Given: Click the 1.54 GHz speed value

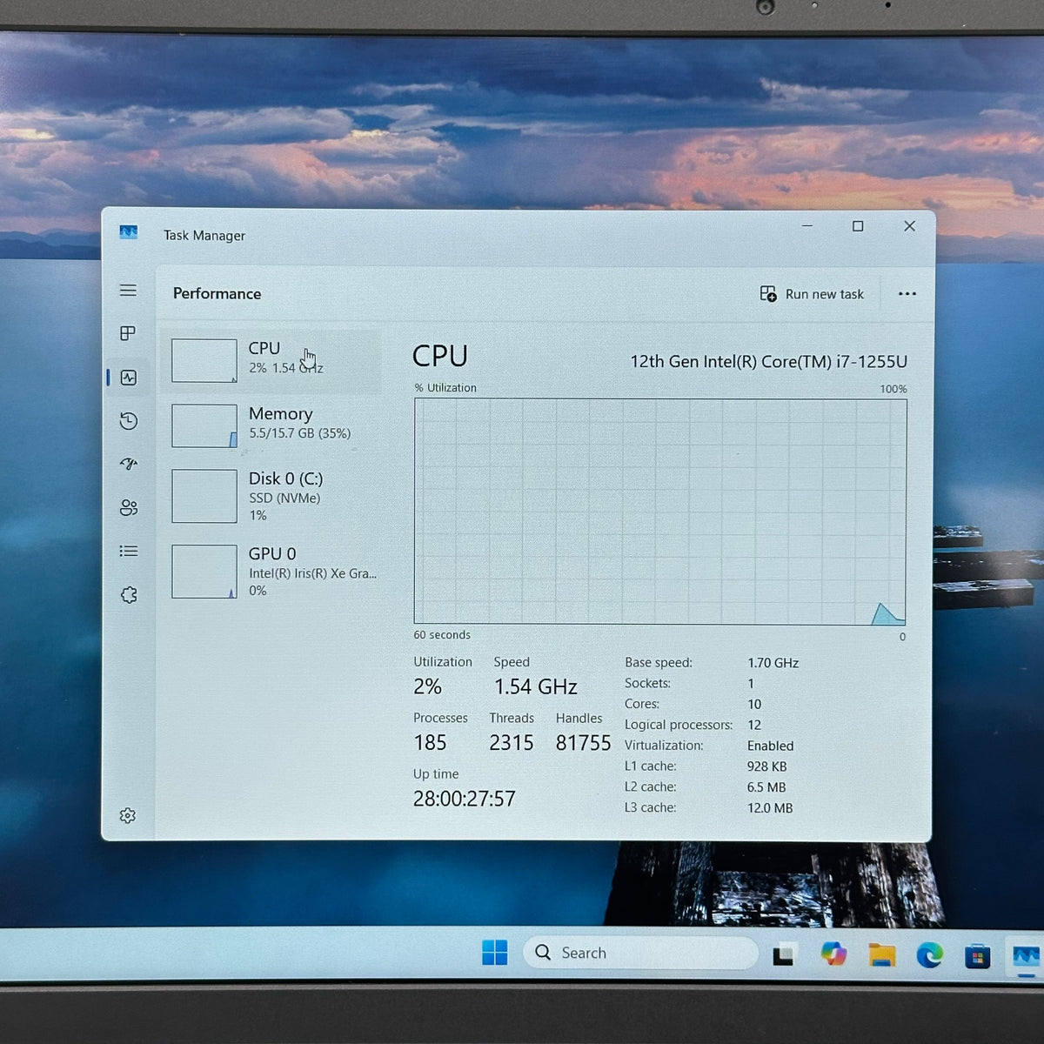Looking at the screenshot, I should [x=536, y=686].
